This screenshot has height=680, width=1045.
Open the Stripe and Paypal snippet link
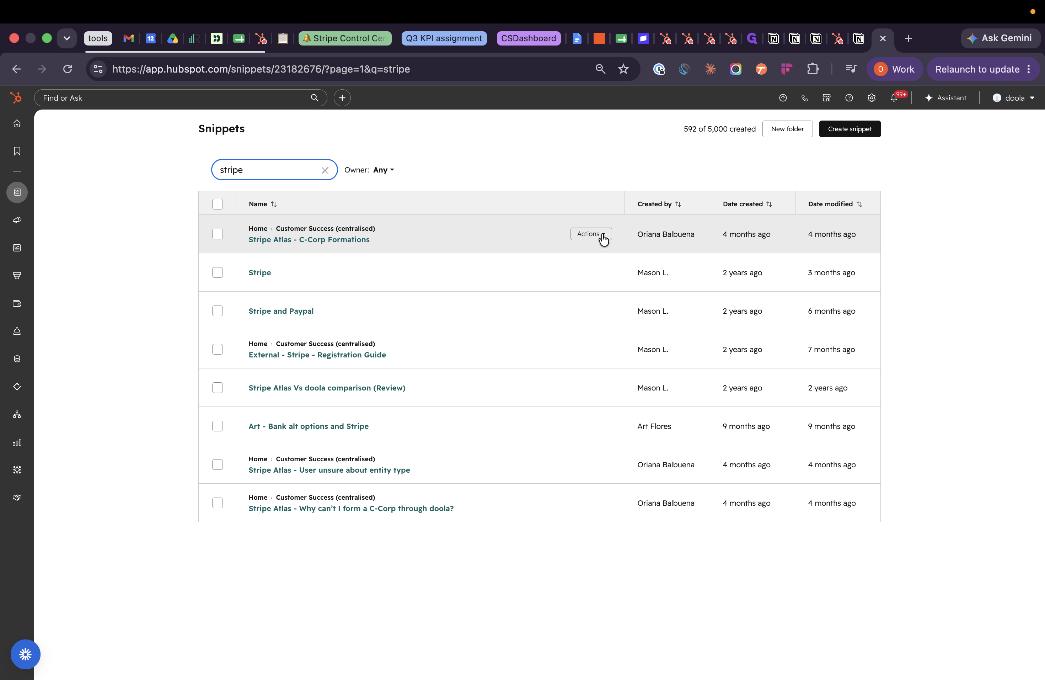pyautogui.click(x=281, y=311)
